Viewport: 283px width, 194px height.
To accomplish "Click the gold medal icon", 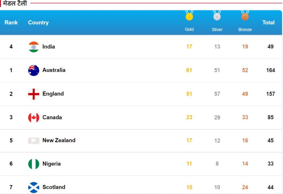I will tap(189, 15).
